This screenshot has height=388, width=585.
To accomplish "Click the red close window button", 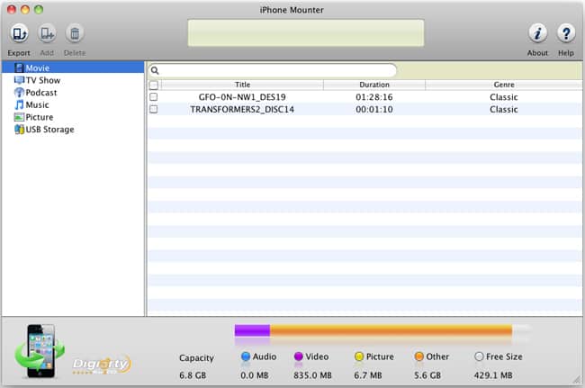I will (x=12, y=10).
